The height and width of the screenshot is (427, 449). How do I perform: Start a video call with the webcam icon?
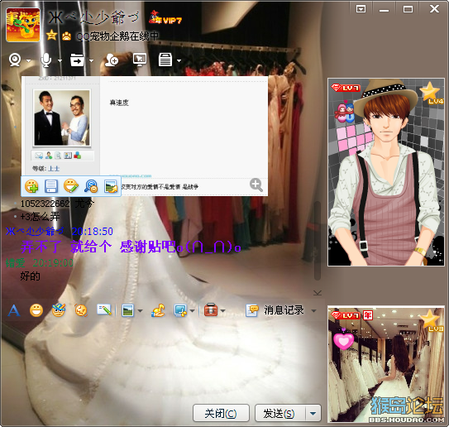(15, 60)
